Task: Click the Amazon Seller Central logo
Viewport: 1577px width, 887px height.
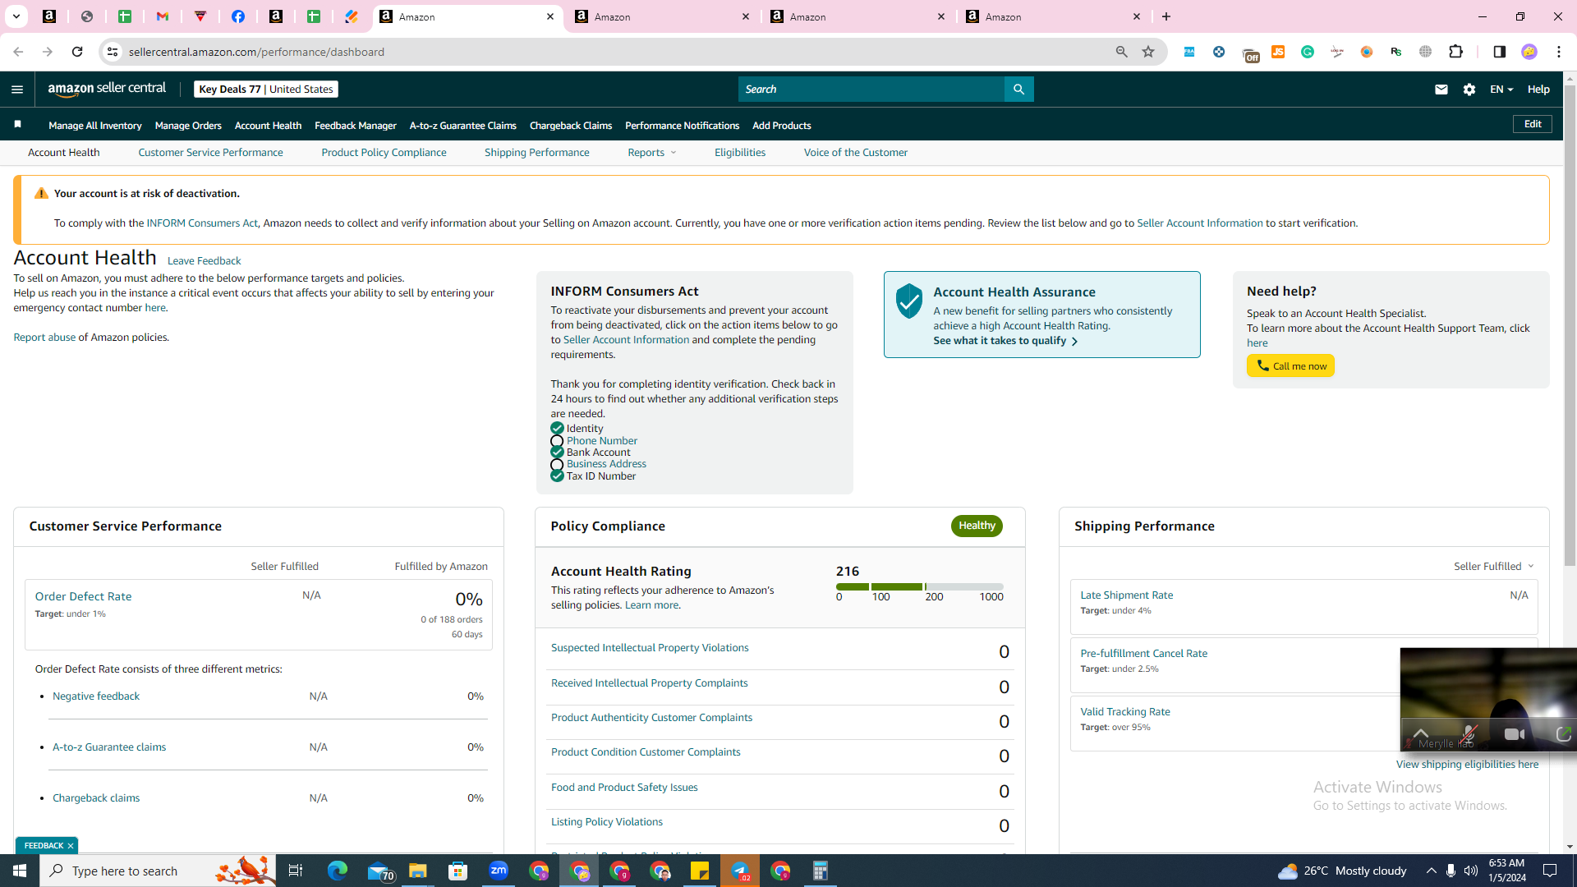Action: tap(107, 89)
